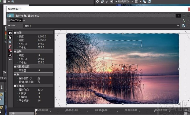Toggle snapping magnet icon
The image size is (190, 115).
click(10, 46)
